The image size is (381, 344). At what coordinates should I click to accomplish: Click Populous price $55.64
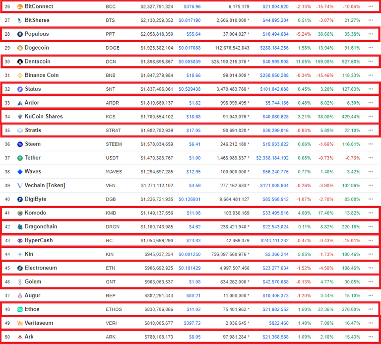point(193,34)
